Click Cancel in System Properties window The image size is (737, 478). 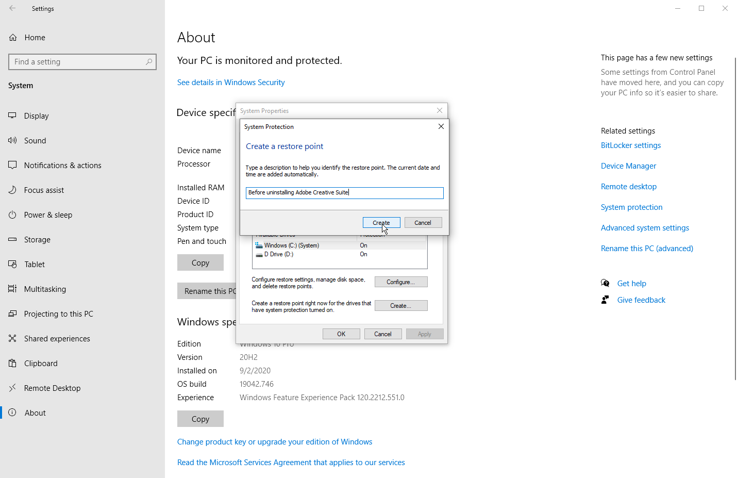pyautogui.click(x=383, y=334)
